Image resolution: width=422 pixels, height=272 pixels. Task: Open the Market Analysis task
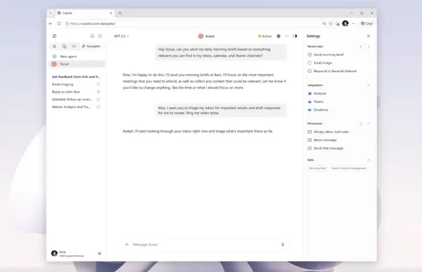71,107
